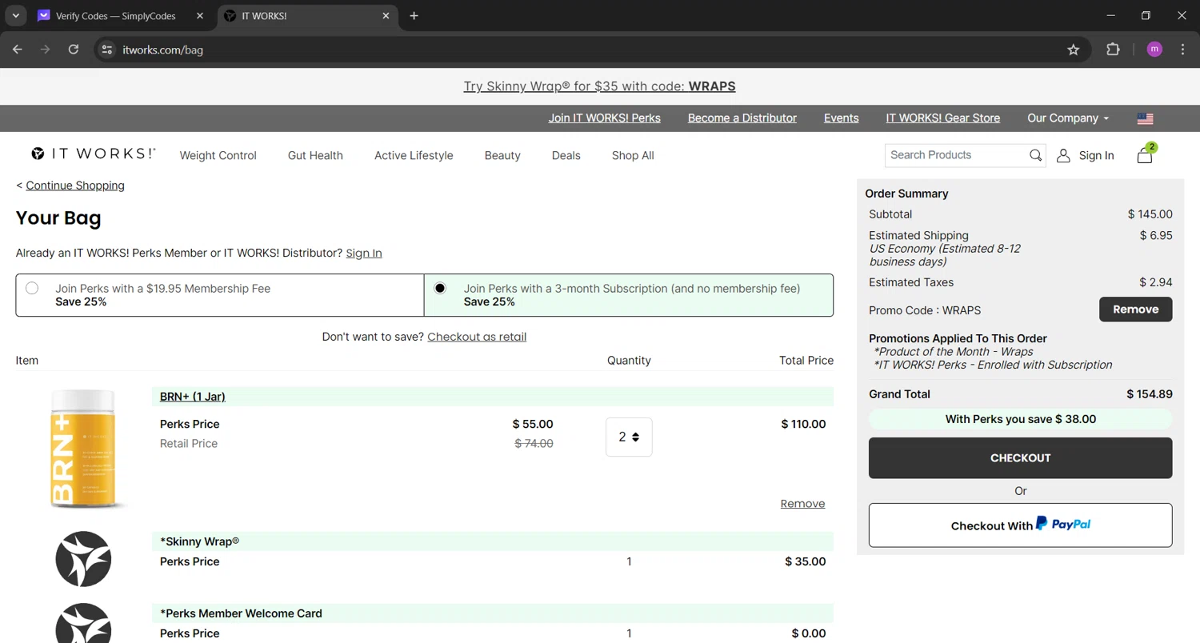Open the BRN+ jar product image
This screenshot has height=643, width=1200.
coord(83,448)
